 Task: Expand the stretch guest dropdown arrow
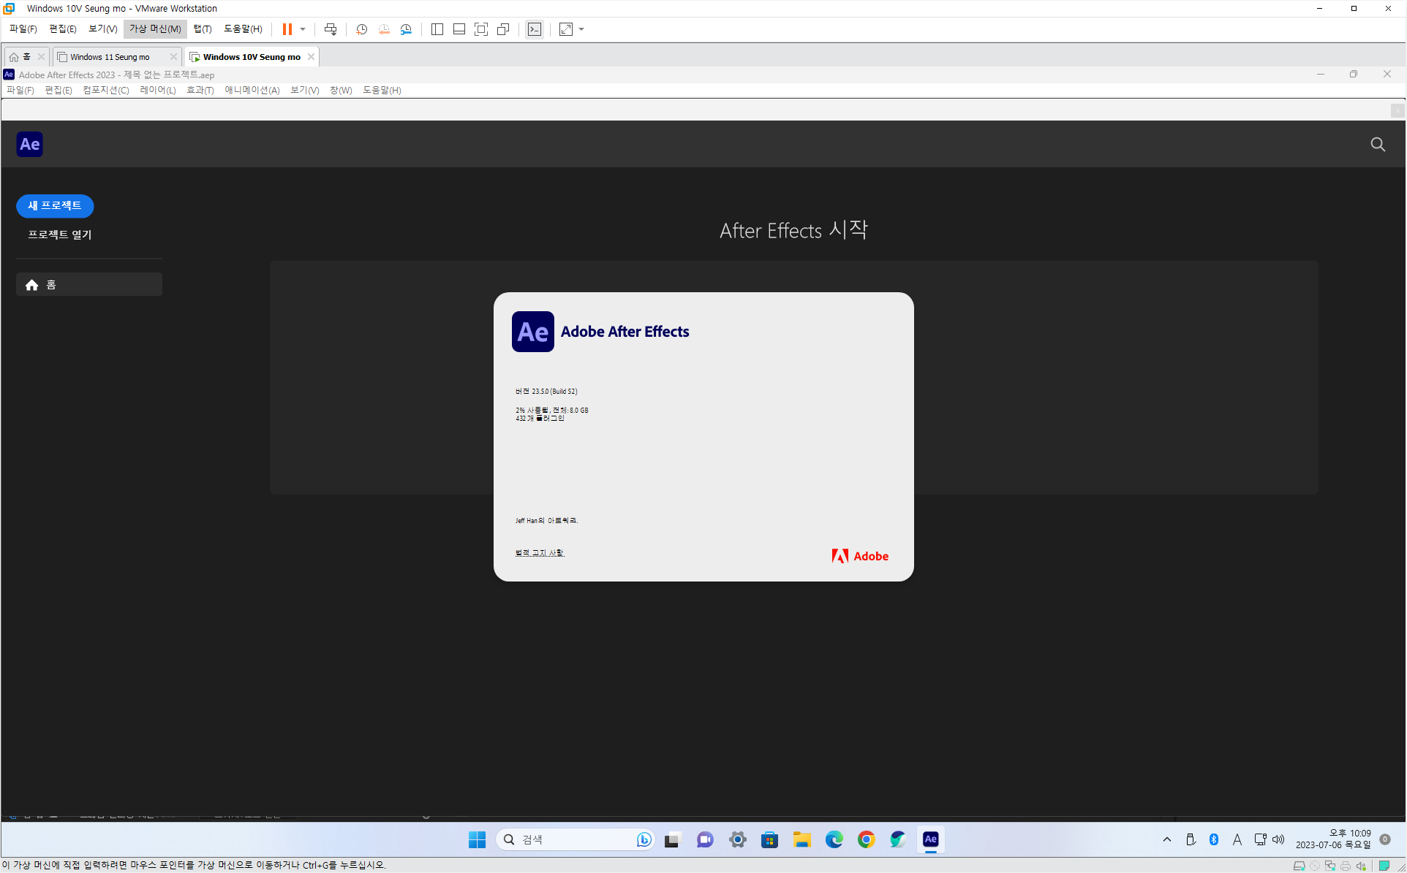point(581,29)
